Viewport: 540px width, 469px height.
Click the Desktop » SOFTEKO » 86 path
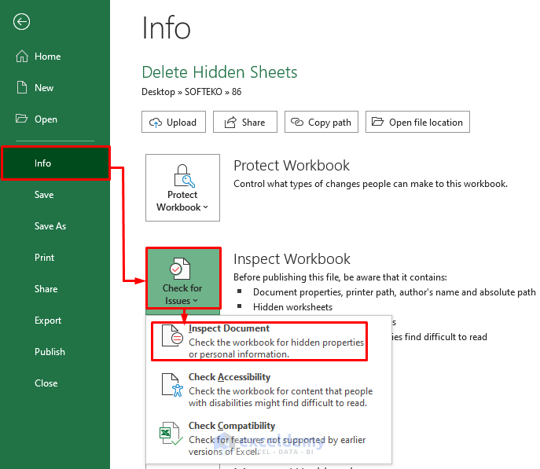click(x=192, y=92)
